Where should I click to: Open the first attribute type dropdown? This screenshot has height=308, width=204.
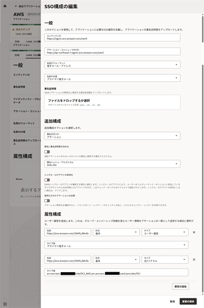pos(165,232)
